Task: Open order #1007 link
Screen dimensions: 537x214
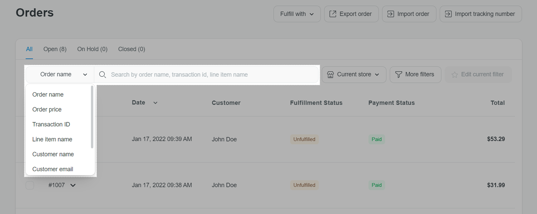Action: pyautogui.click(x=56, y=185)
